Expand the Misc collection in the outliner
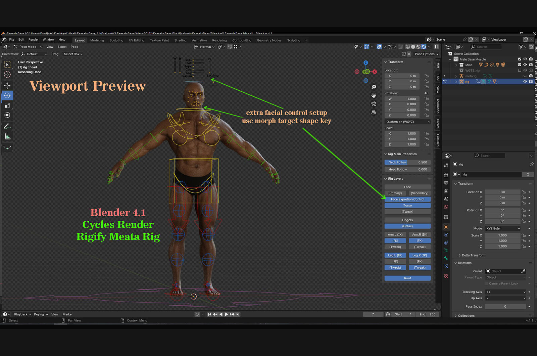Image resolution: width=537 pixels, height=356 pixels. 456,65
